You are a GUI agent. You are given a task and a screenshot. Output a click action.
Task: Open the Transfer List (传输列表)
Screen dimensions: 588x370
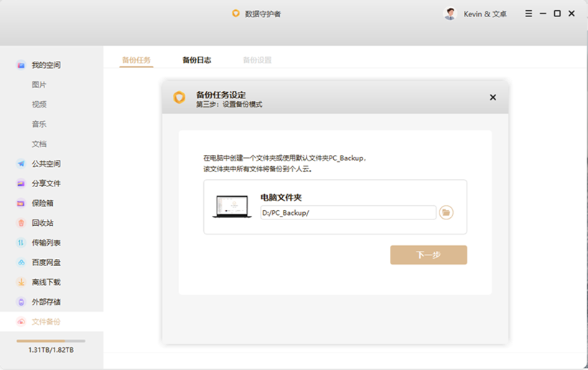45,243
